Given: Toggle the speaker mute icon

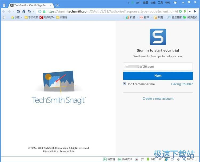Looking at the screenshot, I should (178, 159).
